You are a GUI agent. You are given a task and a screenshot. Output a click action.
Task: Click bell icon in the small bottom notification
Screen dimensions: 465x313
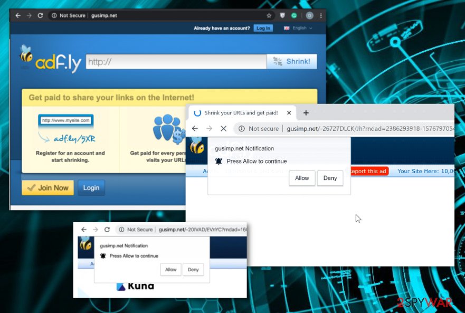coord(103,256)
